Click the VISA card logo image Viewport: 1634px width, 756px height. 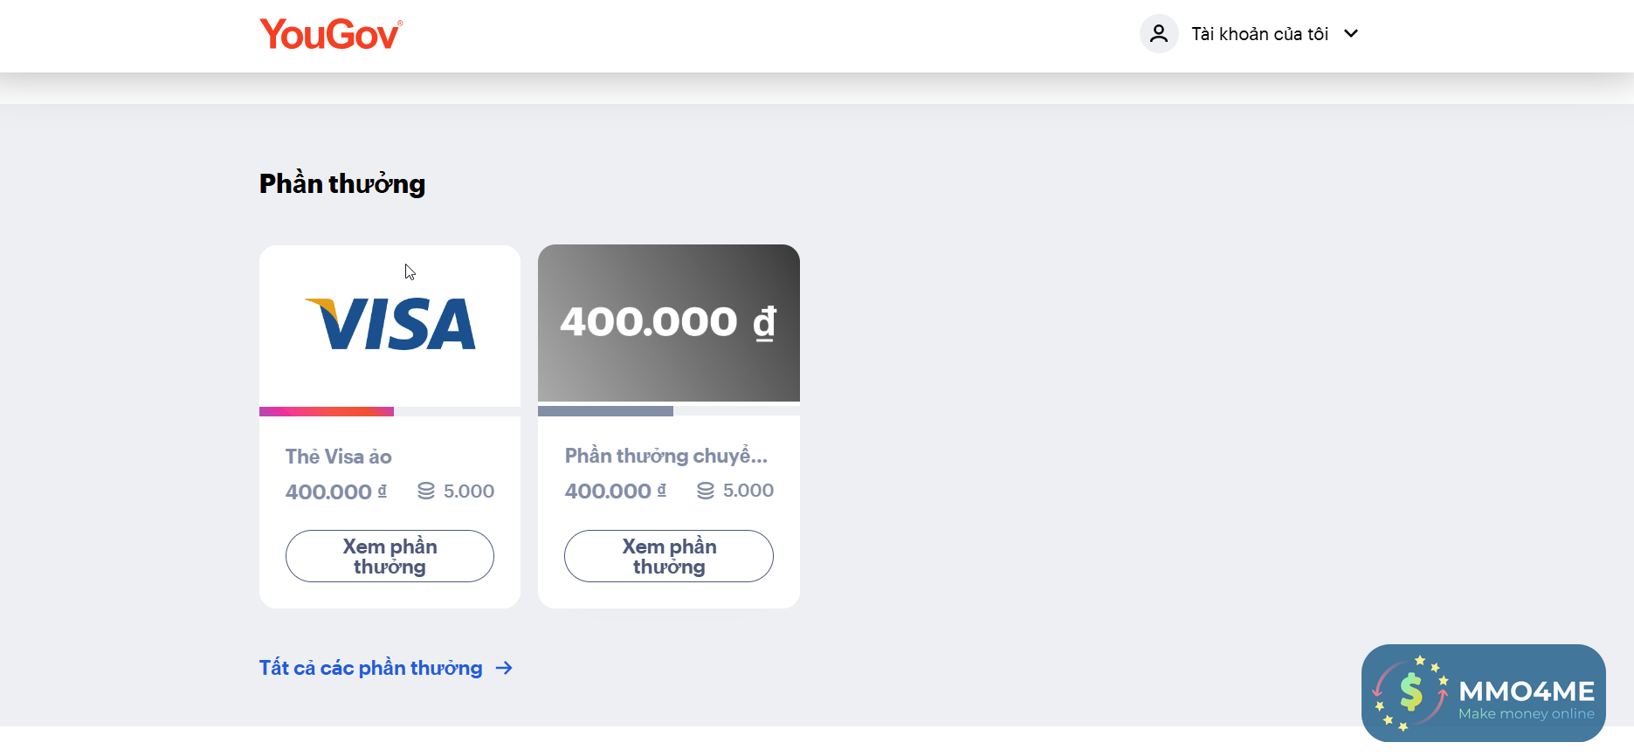pyautogui.click(x=390, y=324)
